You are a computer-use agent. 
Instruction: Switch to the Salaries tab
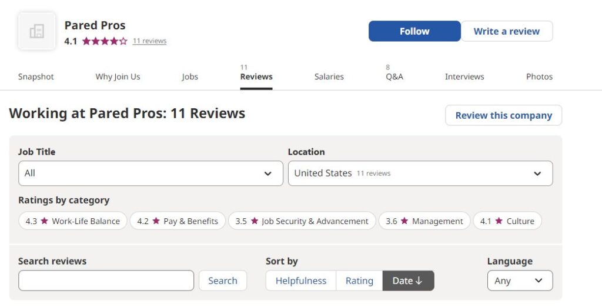[329, 76]
